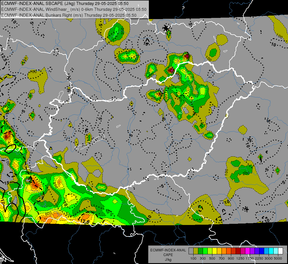This screenshot has width=288, height=264.
Task: Click the pure yellow legend swatch
Action: 214,251
